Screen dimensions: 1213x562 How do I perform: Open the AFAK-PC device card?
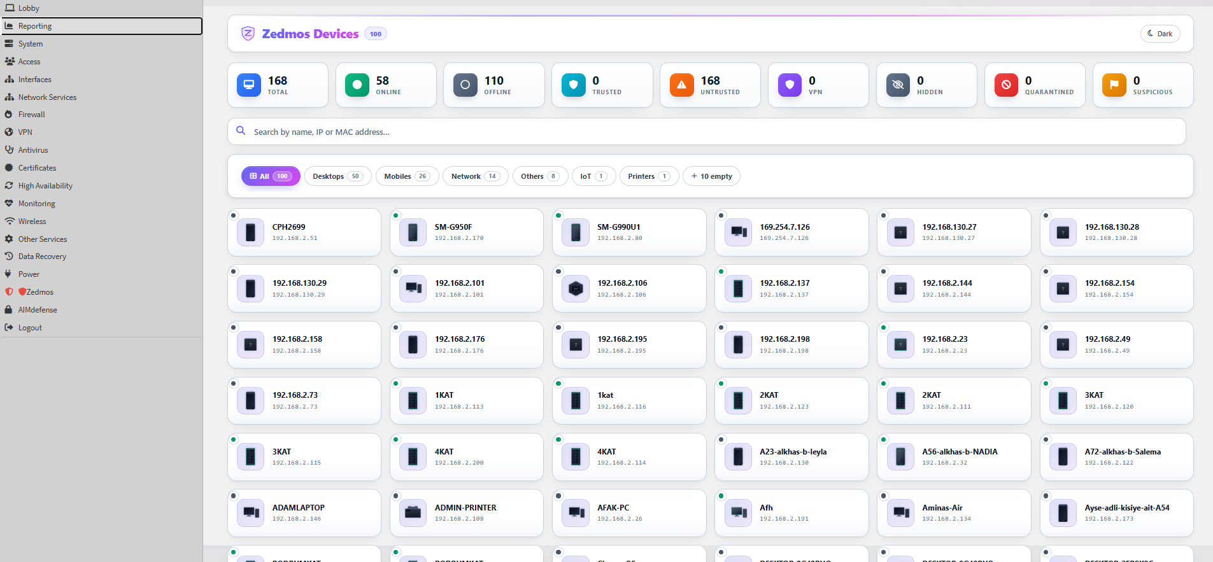click(629, 513)
